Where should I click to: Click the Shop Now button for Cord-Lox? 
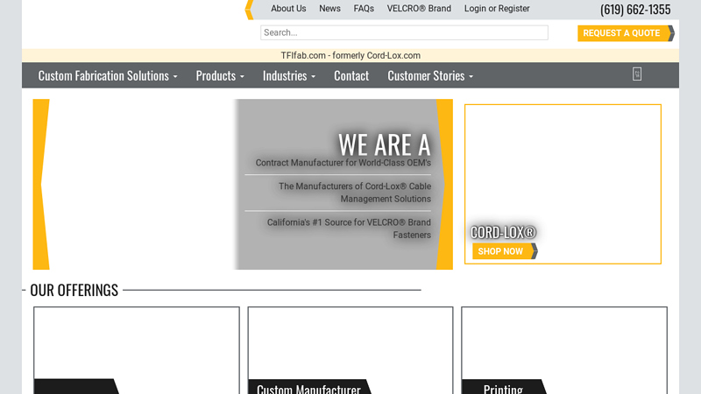(505, 251)
